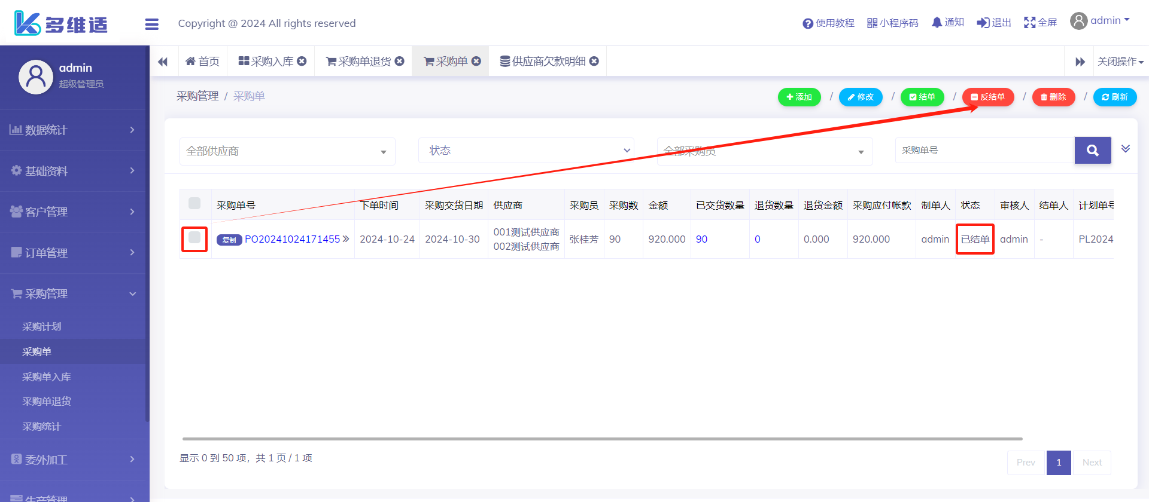
Task: Expand advanced filters with double-chevron icon
Action: coord(1125,149)
